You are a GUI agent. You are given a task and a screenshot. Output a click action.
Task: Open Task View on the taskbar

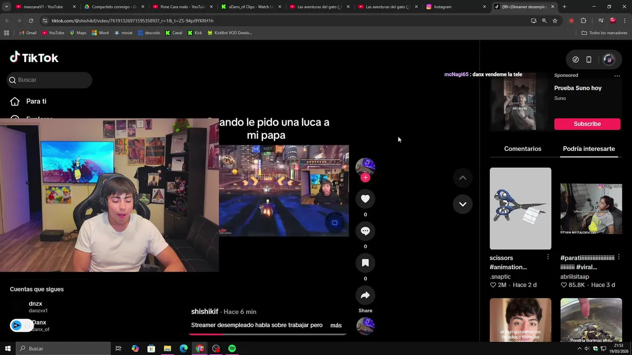[x=118, y=349]
